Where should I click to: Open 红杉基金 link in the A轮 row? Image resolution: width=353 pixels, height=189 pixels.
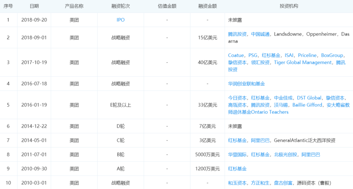point(237,168)
